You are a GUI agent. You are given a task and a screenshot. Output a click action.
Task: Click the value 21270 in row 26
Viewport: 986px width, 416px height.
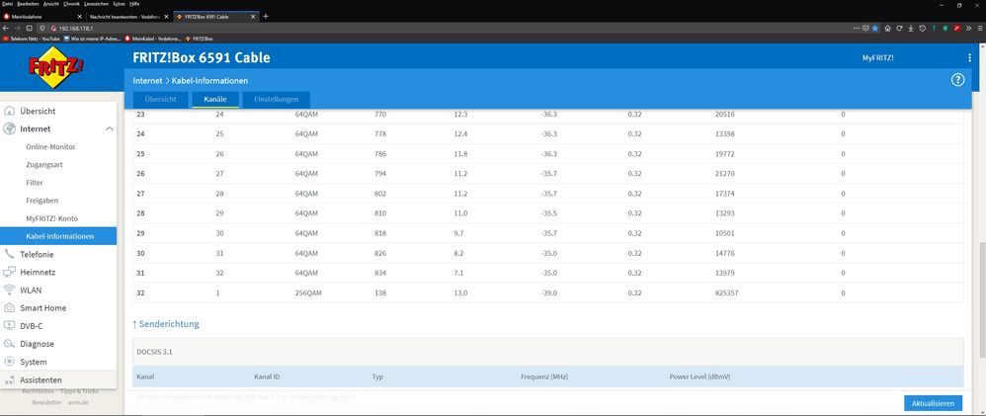[724, 174]
